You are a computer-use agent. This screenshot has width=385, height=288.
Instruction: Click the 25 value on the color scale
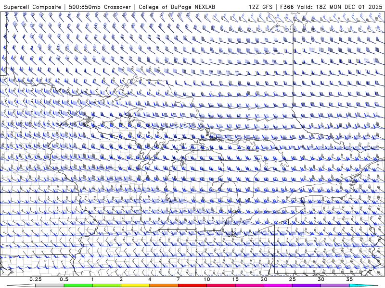[x=292, y=279]
